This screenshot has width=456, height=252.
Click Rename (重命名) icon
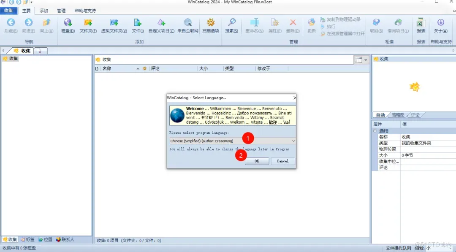pos(255,22)
